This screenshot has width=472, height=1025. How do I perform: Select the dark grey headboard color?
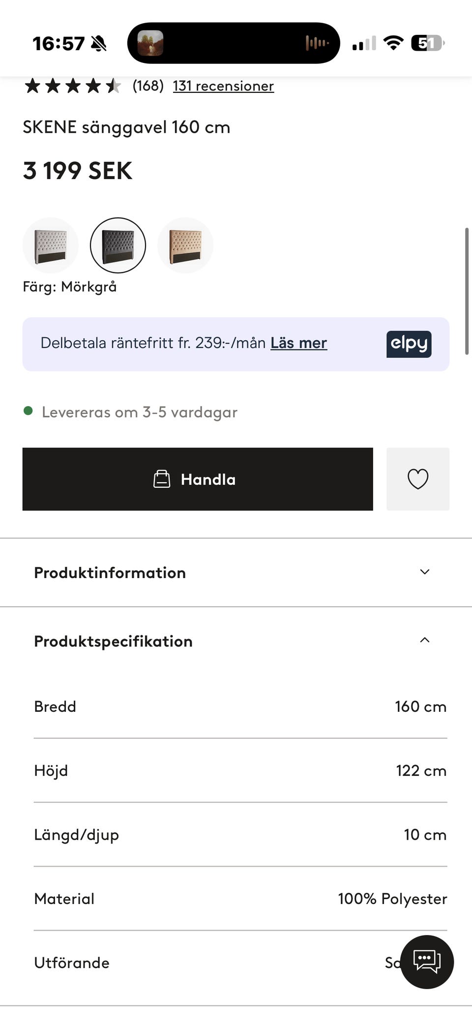click(118, 245)
